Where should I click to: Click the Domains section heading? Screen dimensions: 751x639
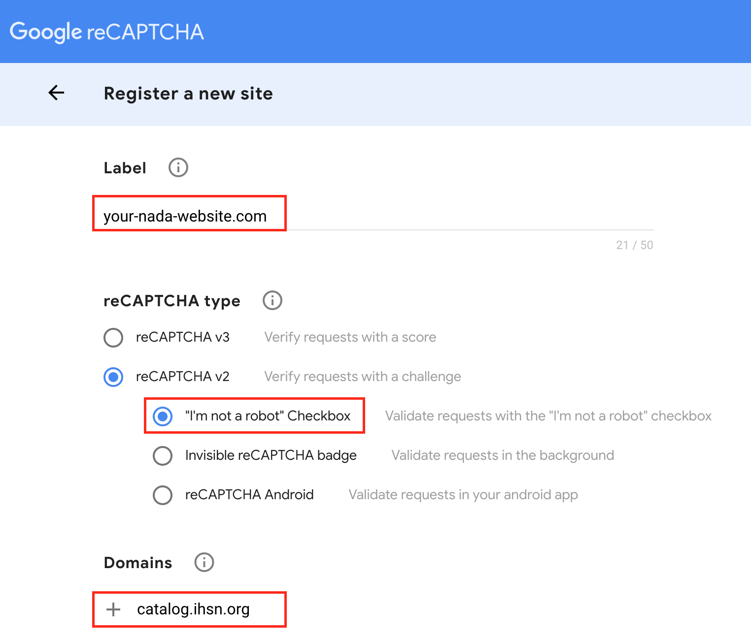138,563
